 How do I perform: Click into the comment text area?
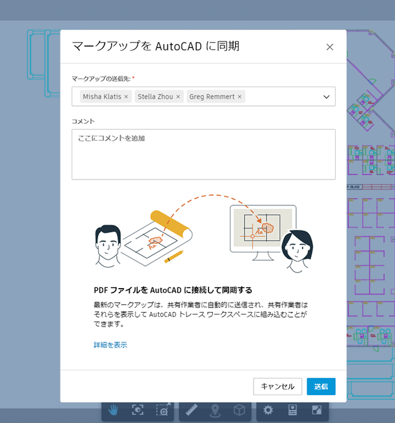click(203, 154)
